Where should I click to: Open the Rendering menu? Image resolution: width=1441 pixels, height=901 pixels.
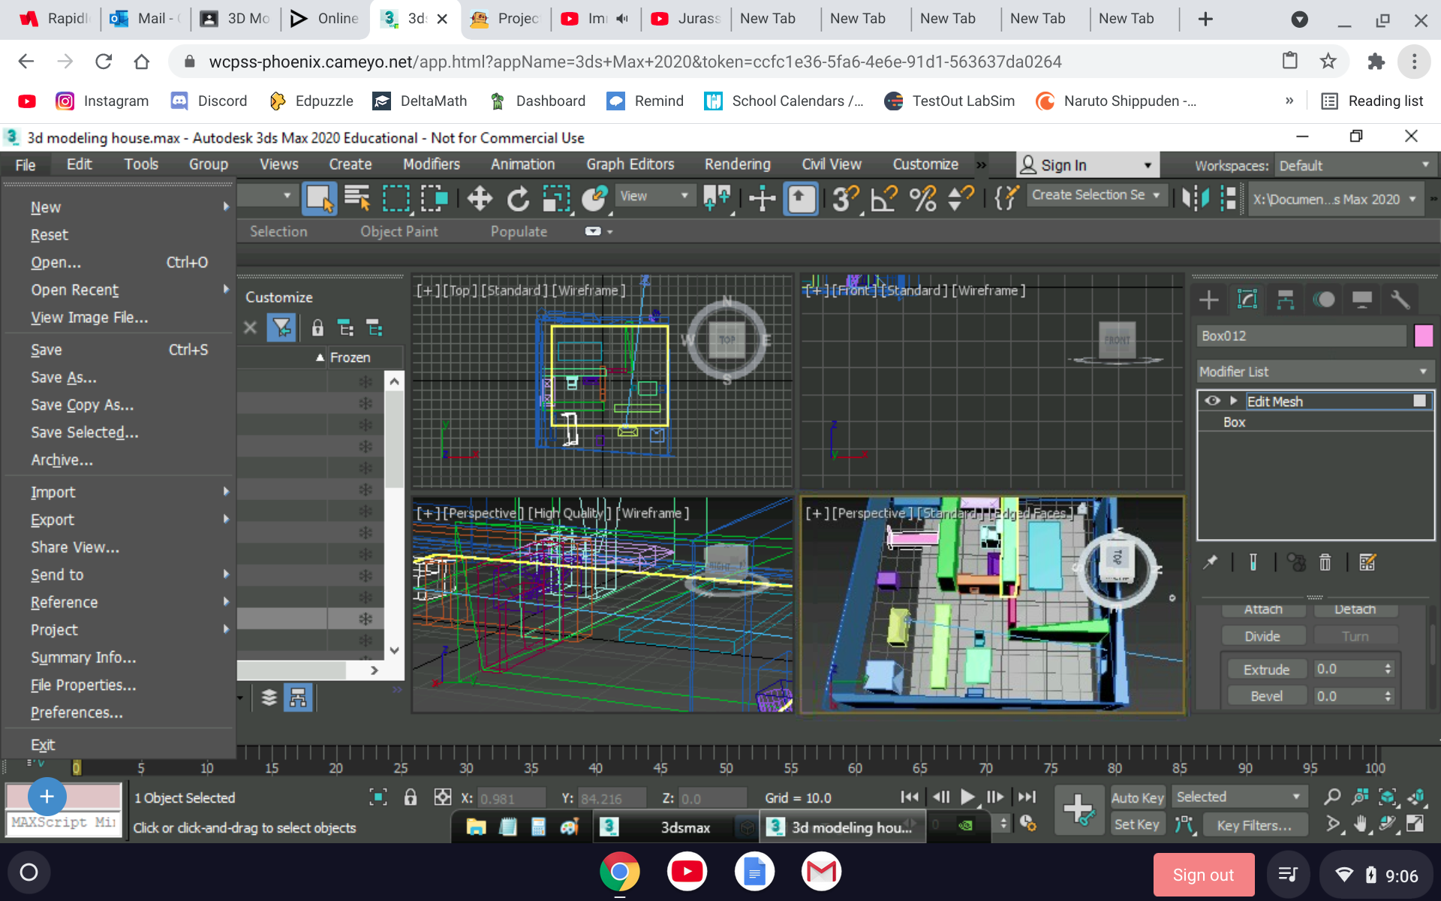[x=737, y=164]
